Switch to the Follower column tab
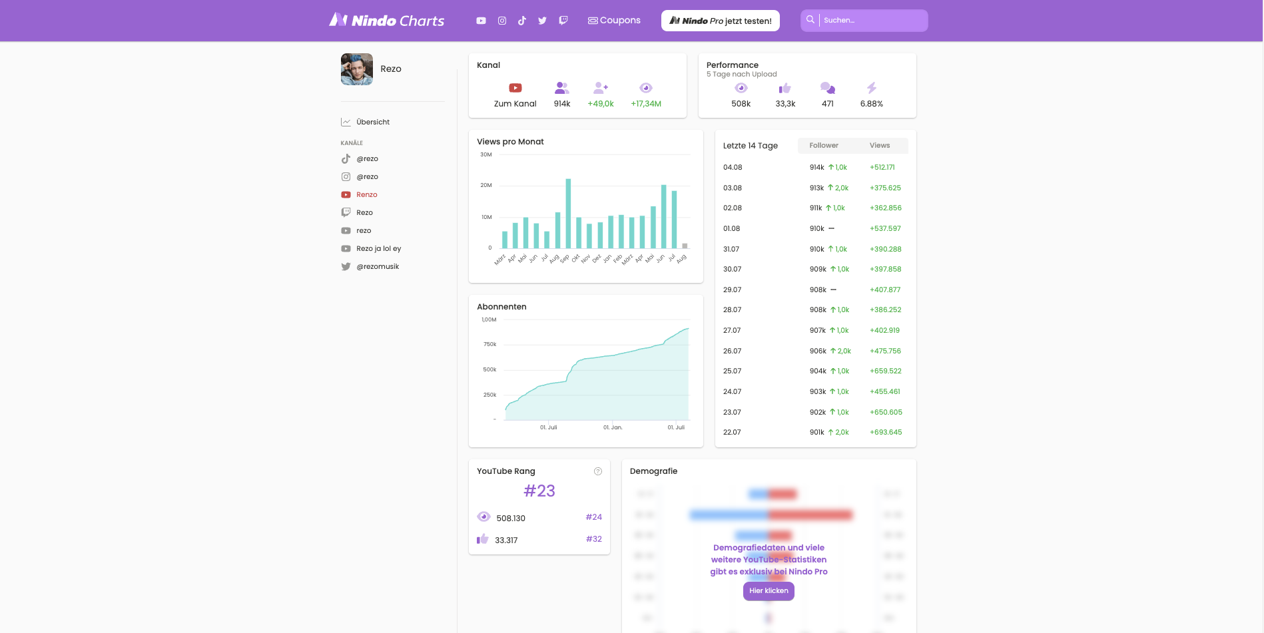This screenshot has height=633, width=1264. pos(824,145)
